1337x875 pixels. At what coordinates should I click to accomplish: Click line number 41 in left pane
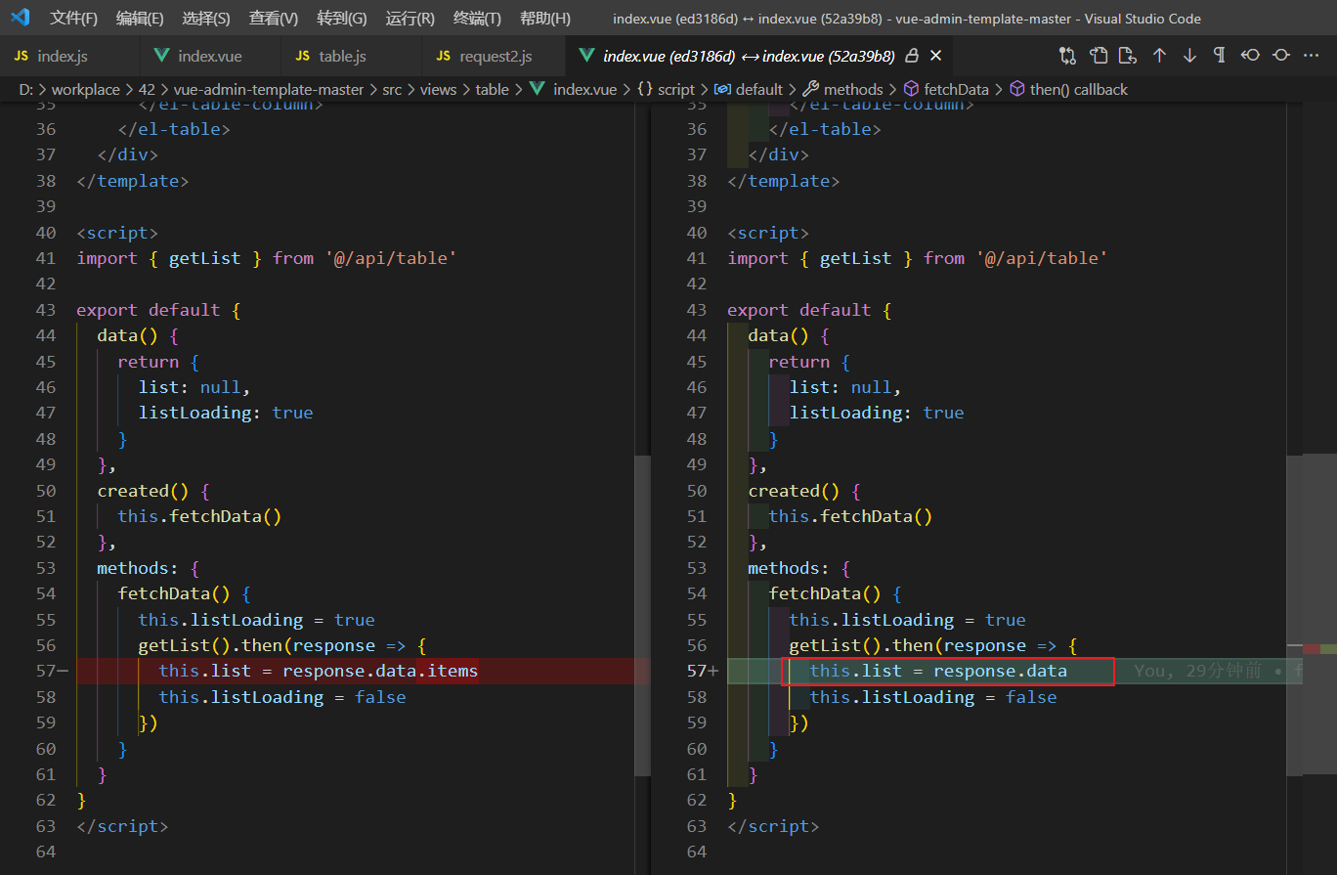click(46, 258)
